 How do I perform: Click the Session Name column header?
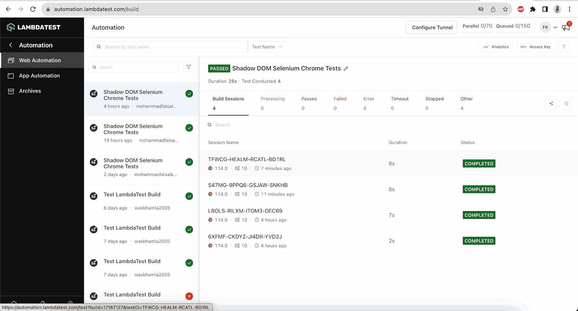coord(223,143)
